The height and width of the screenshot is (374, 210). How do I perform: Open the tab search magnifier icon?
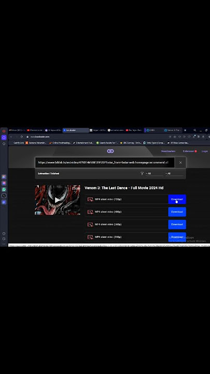[x=195, y=130]
